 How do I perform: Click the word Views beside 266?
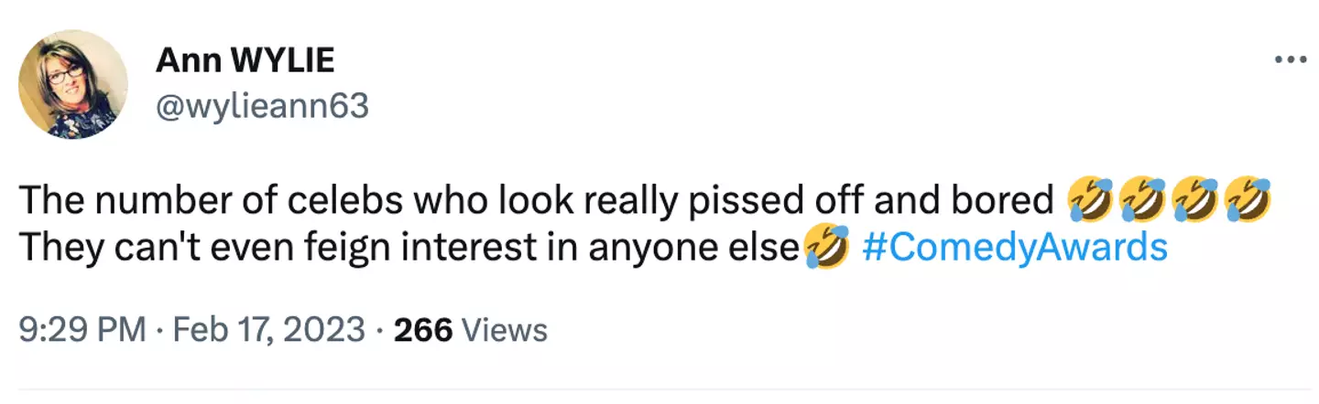click(504, 329)
